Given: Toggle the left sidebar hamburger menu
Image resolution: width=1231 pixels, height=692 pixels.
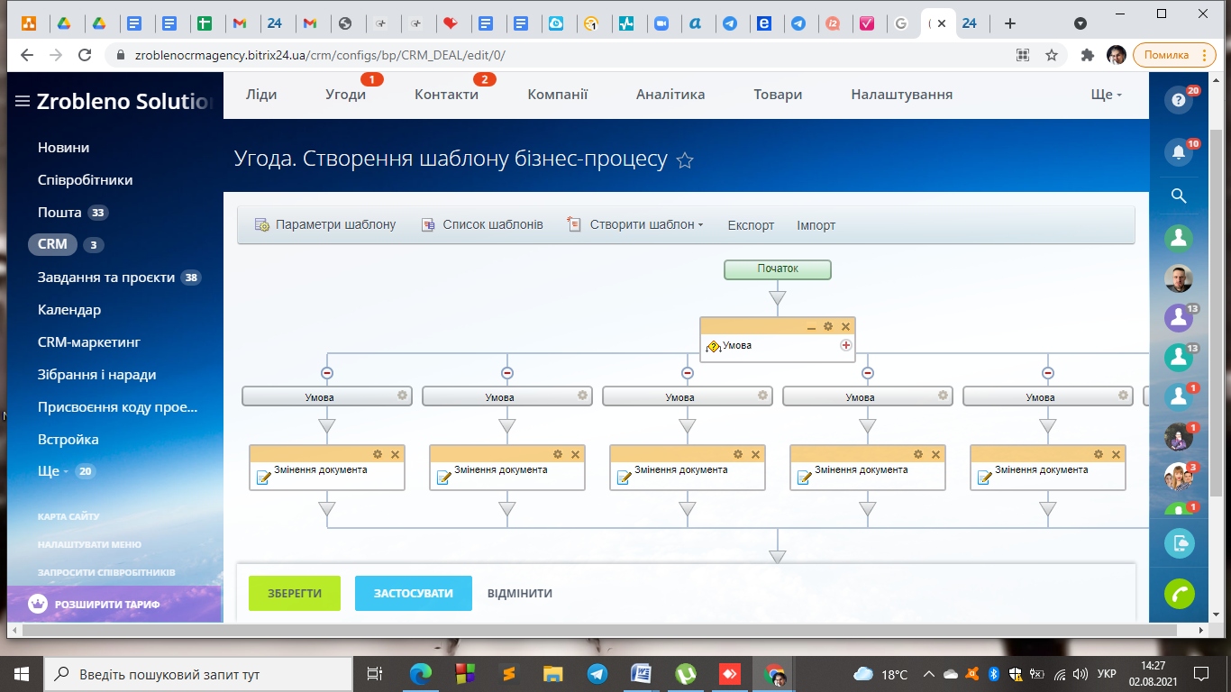Looking at the screenshot, I should 23,102.
